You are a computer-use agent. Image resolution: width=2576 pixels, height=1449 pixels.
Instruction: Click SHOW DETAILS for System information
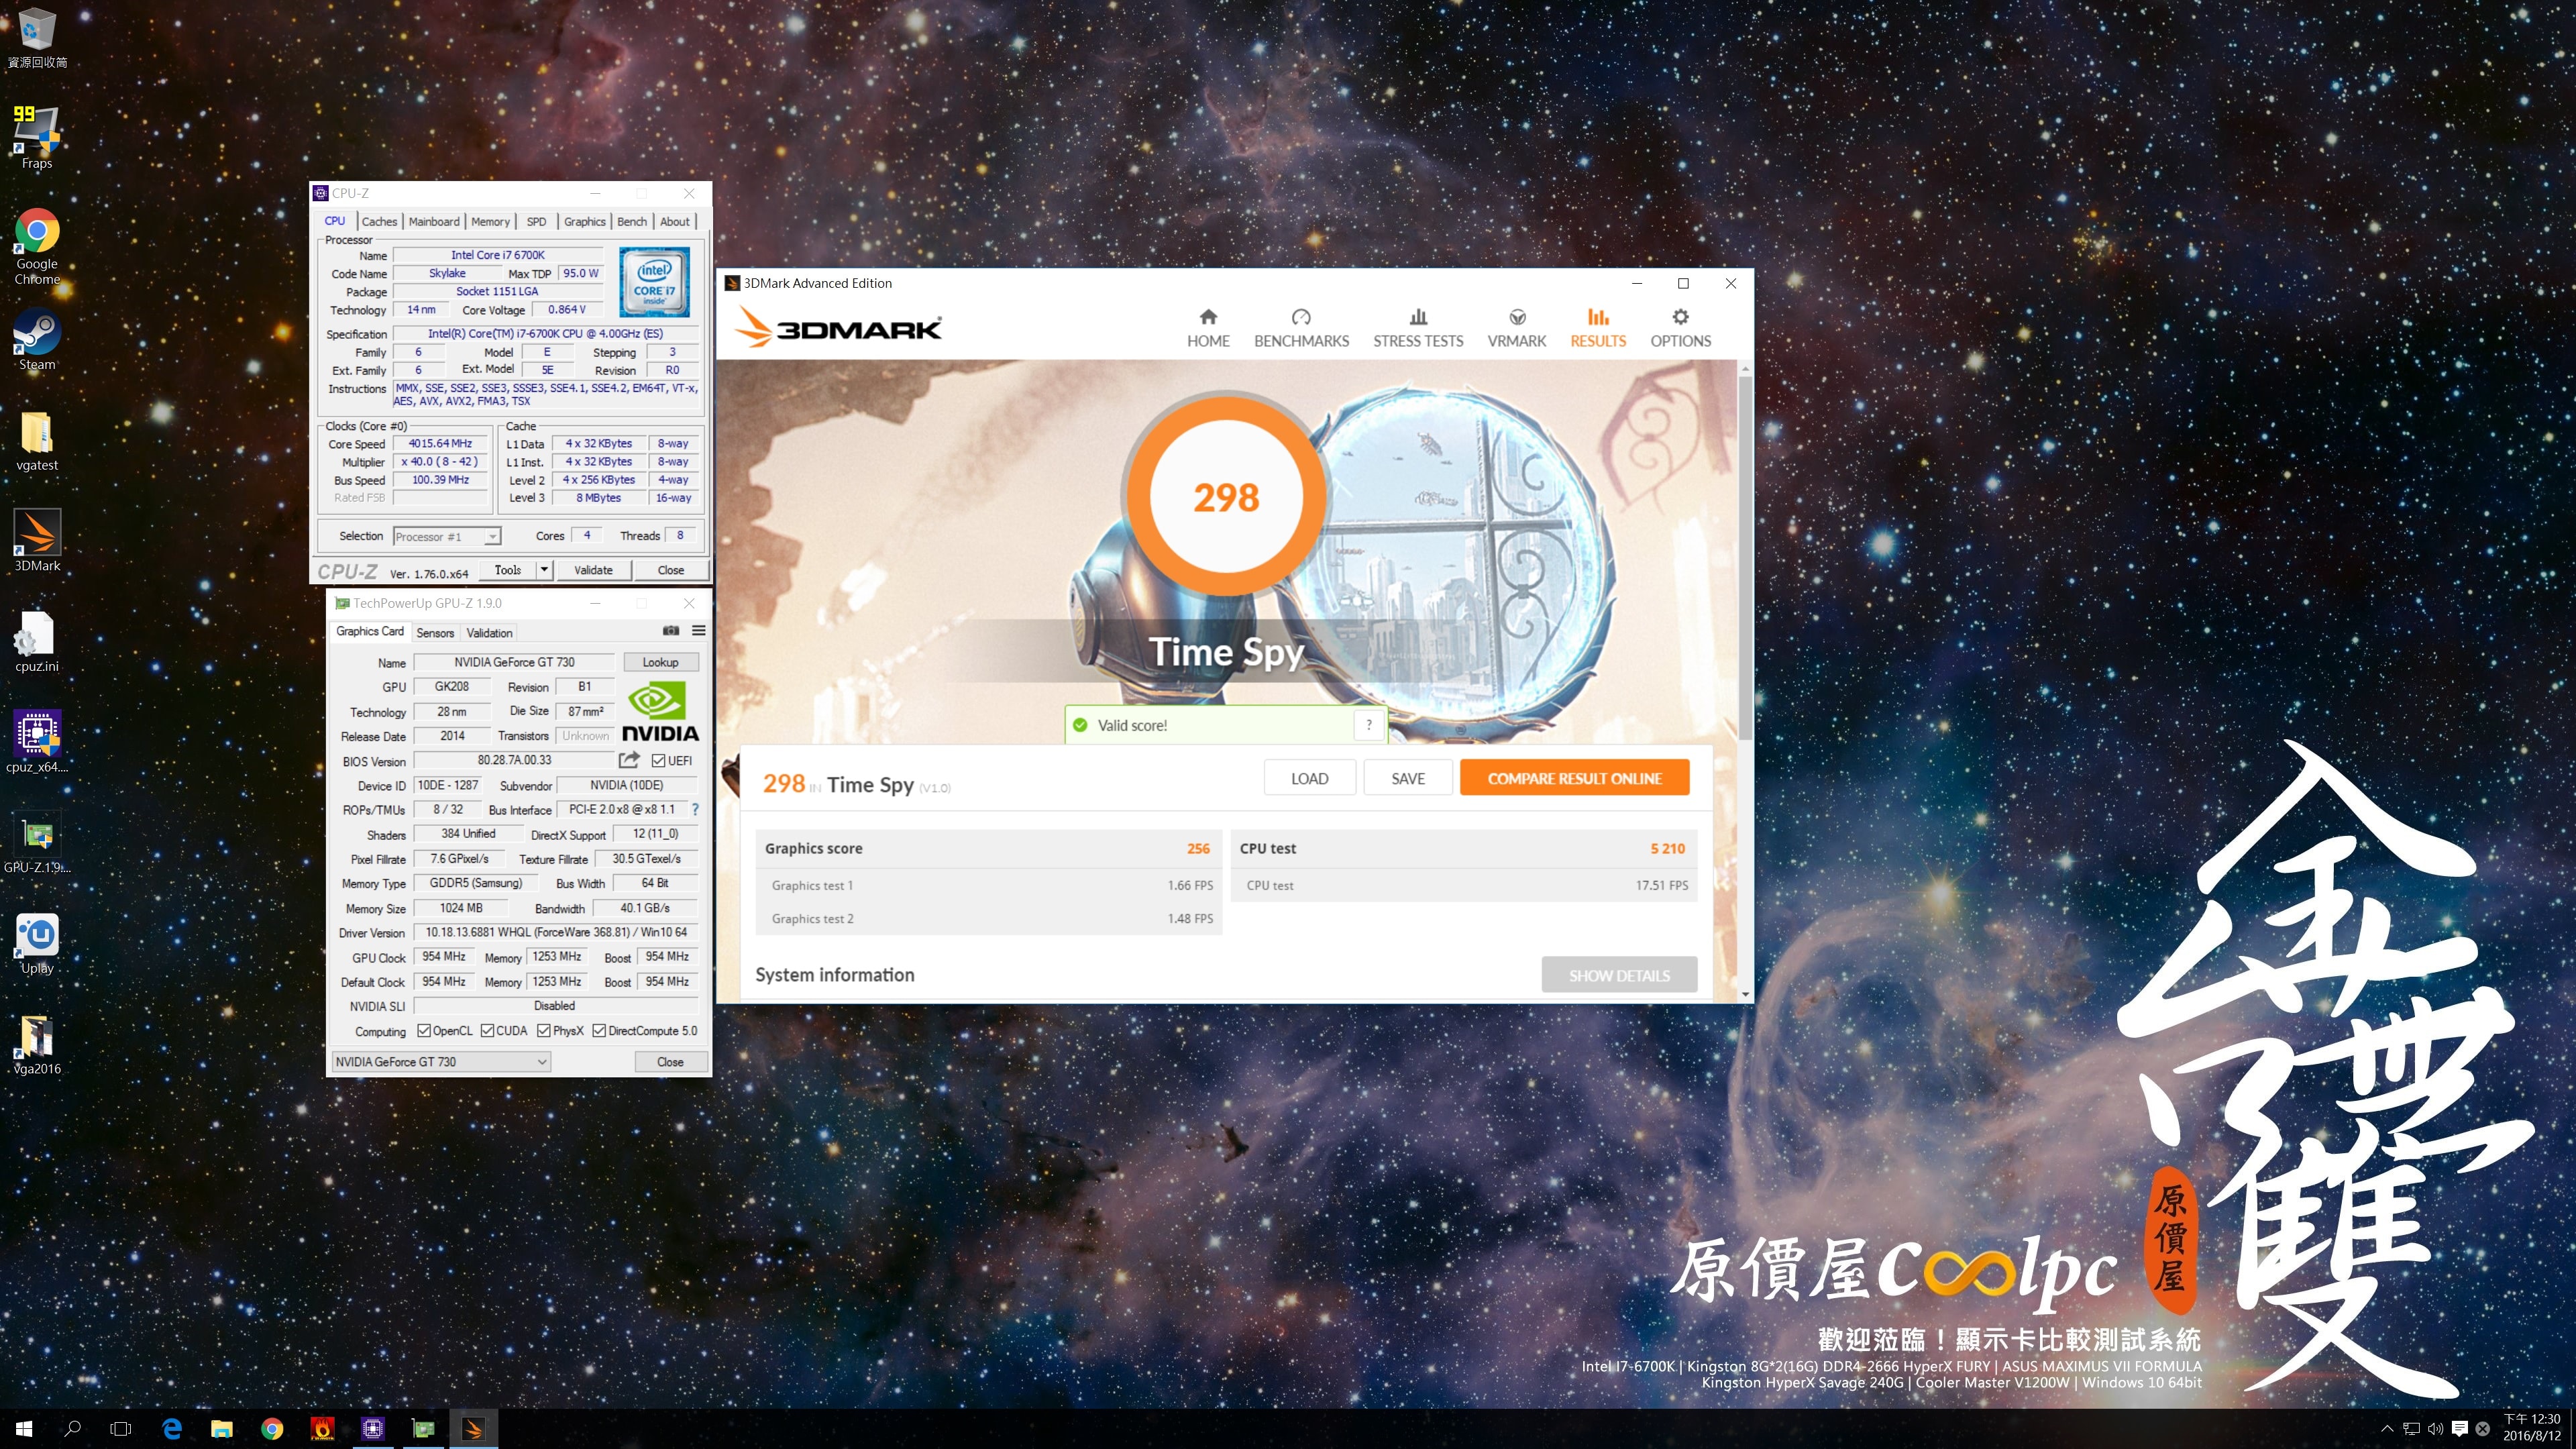tap(1619, 975)
